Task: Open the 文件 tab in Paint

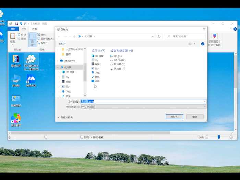Action: pyautogui.click(x=13, y=29)
